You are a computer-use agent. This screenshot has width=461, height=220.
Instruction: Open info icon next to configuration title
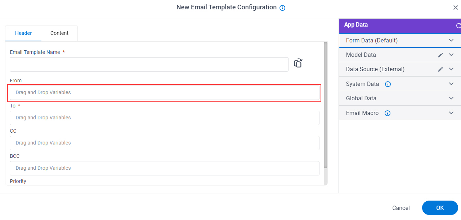(282, 8)
